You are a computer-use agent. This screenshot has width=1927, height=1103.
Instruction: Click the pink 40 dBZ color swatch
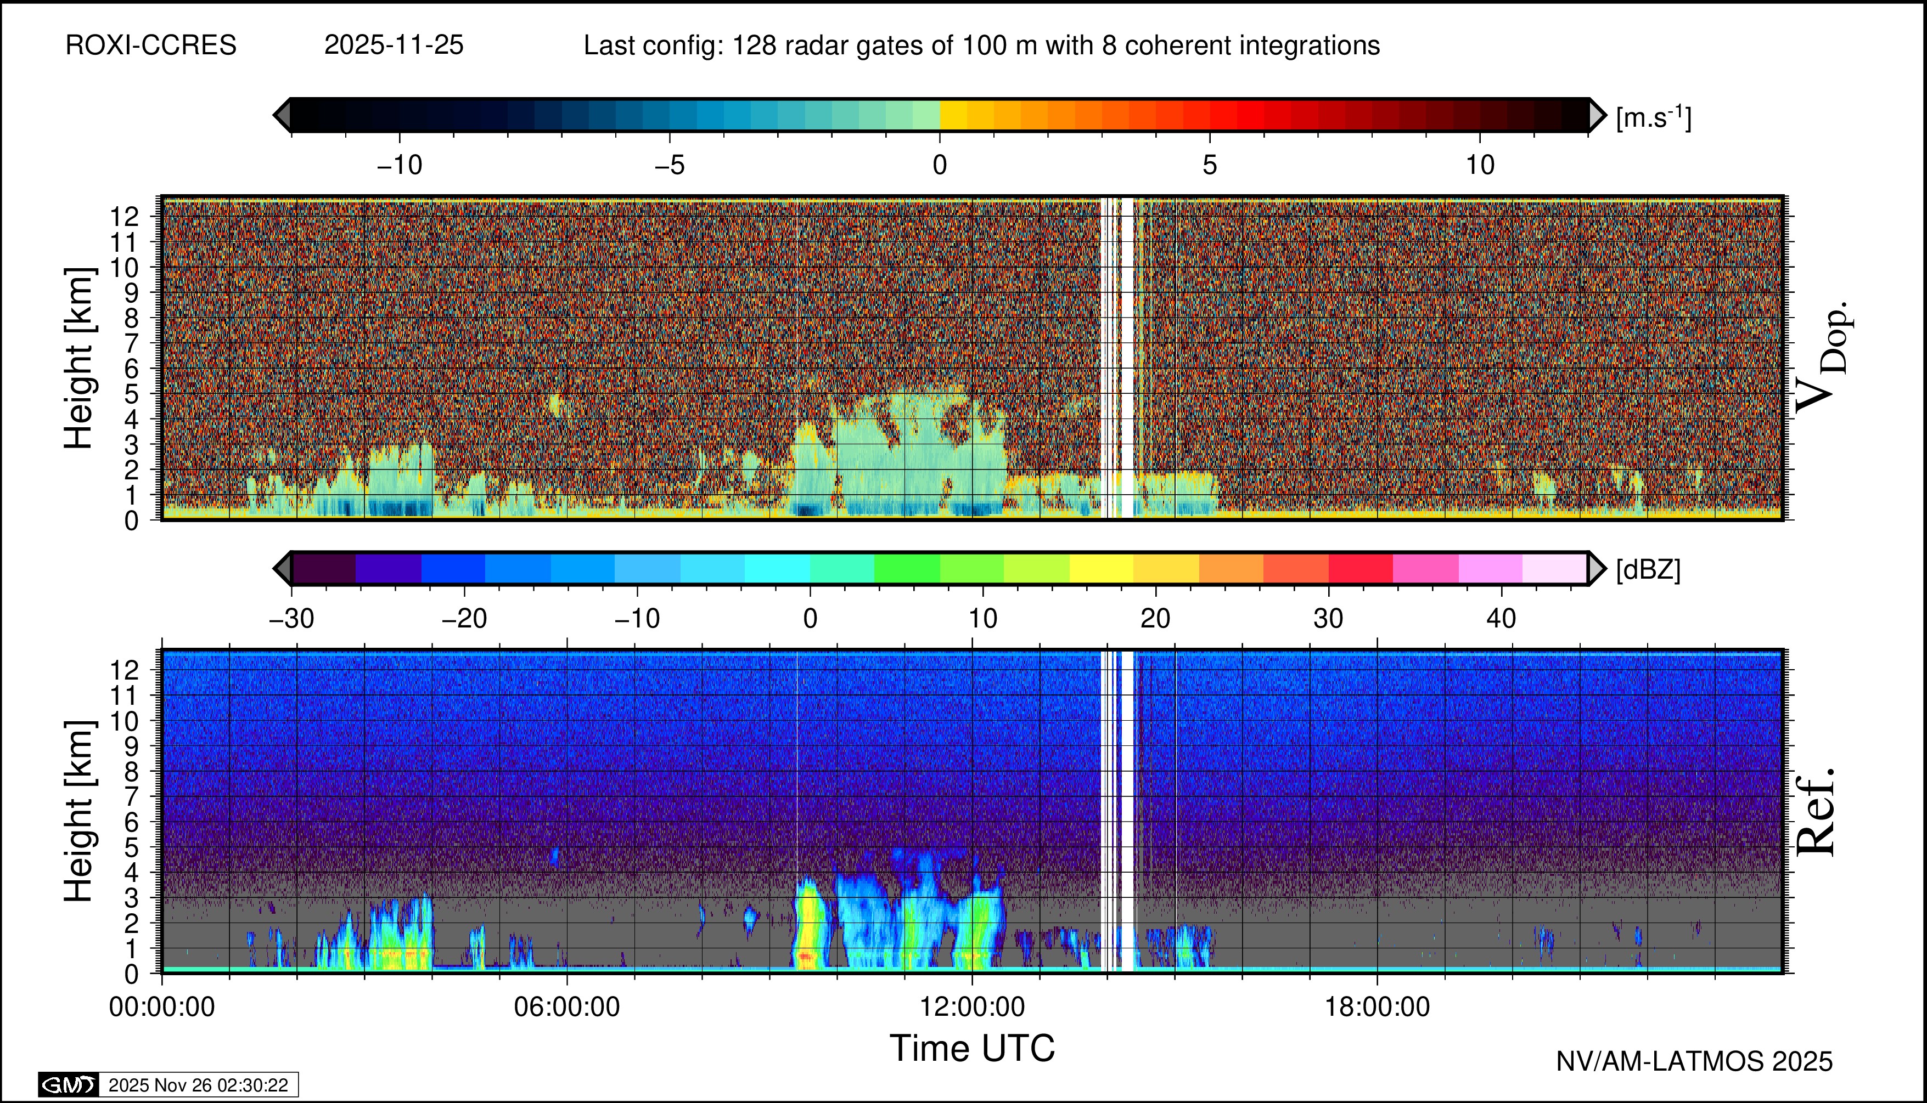(x=1490, y=568)
